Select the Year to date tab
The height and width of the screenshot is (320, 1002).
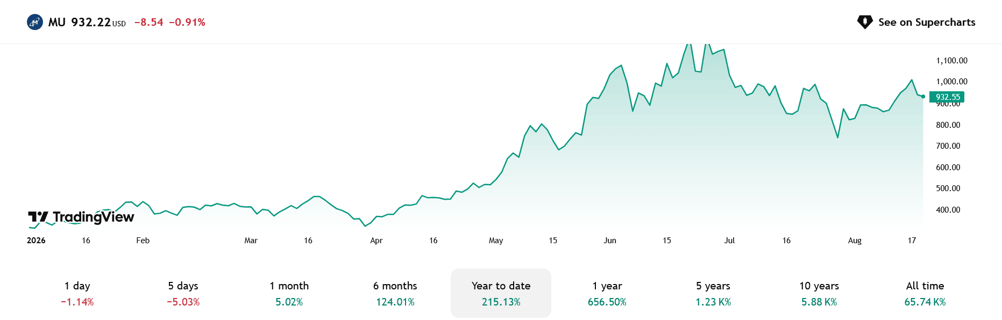(x=501, y=293)
